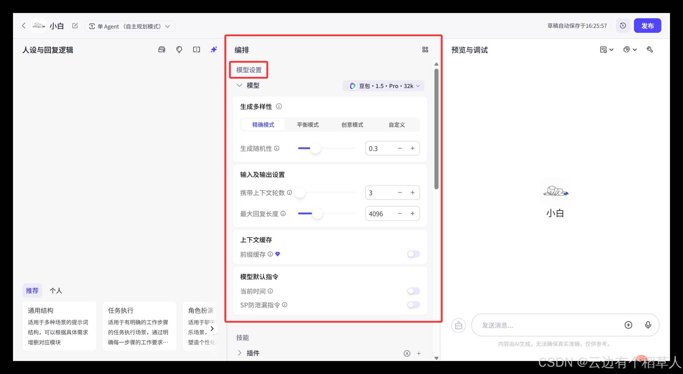683x374 pixels.
Task: Turn on the 当前时间 toggle
Action: (413, 291)
